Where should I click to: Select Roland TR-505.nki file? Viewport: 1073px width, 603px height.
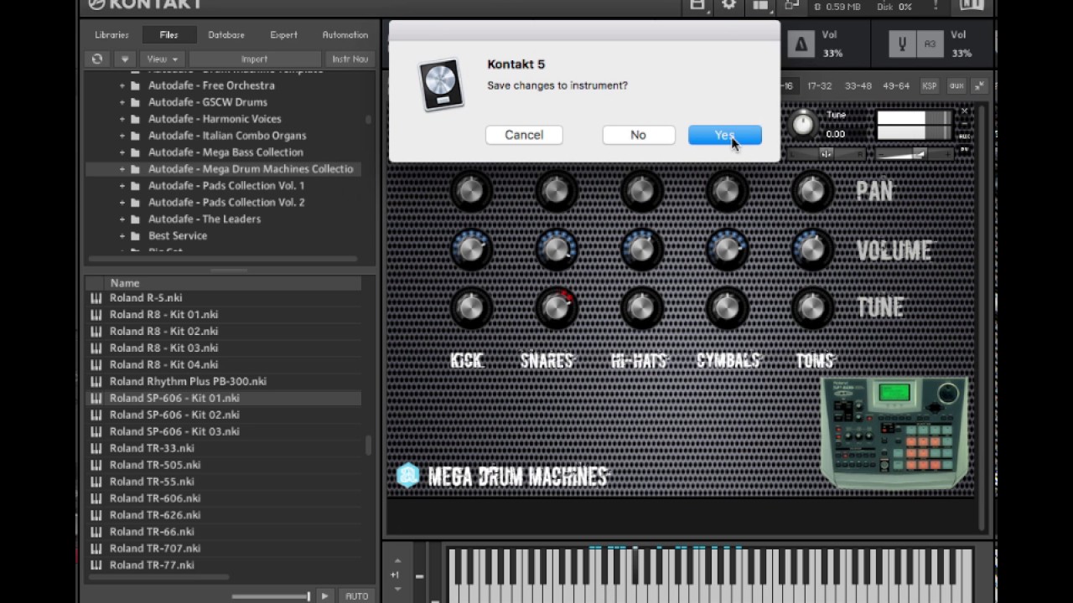tap(224, 466)
